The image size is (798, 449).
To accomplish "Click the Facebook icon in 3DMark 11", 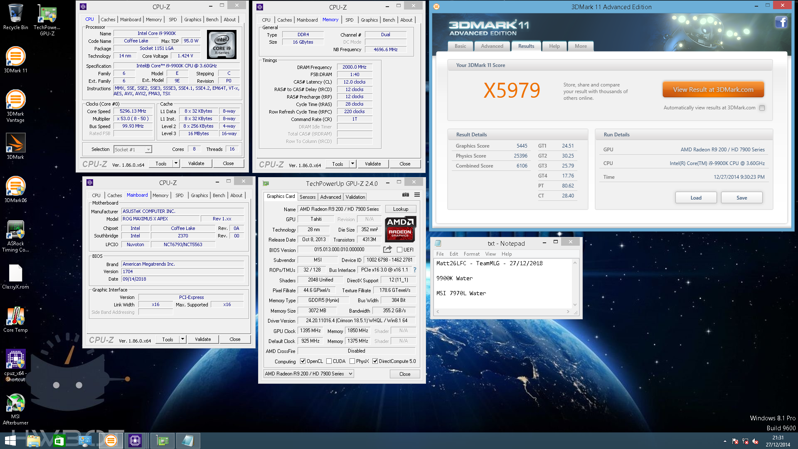I will 781,22.
